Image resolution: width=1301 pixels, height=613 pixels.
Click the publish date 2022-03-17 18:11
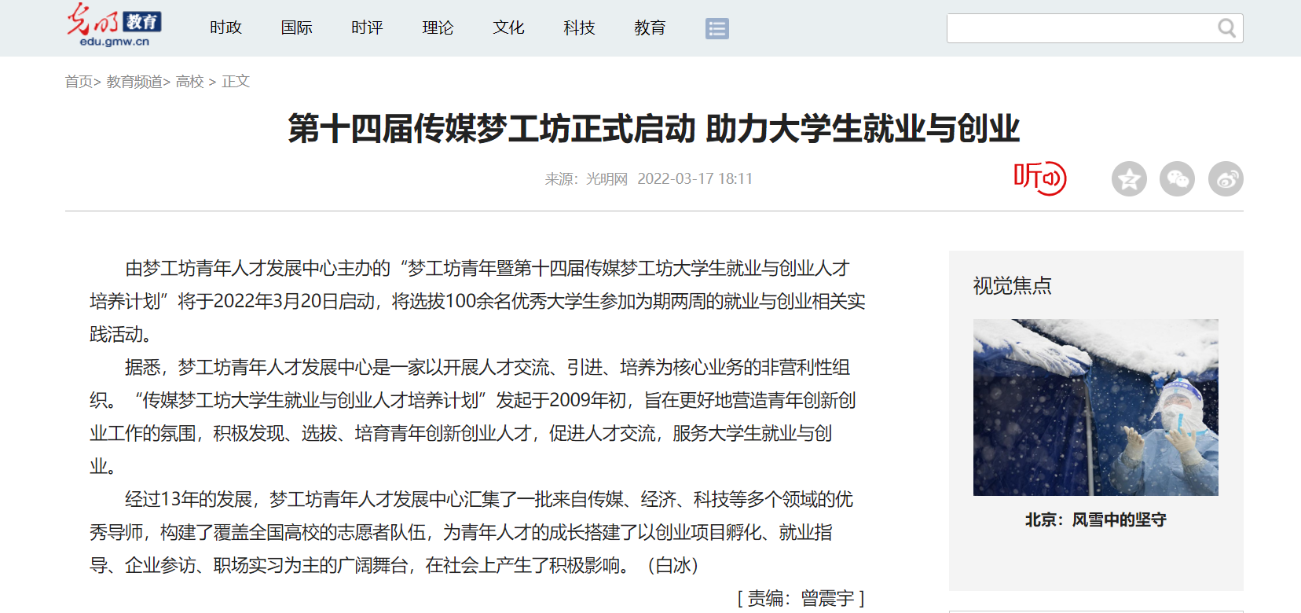(694, 179)
